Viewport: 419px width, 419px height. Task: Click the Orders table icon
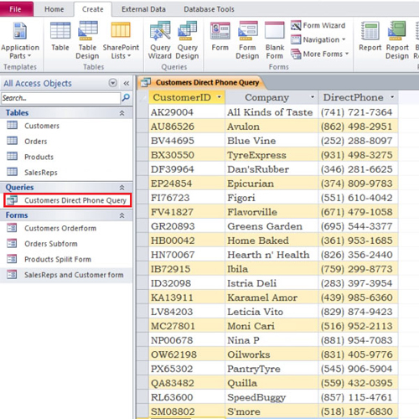point(12,141)
